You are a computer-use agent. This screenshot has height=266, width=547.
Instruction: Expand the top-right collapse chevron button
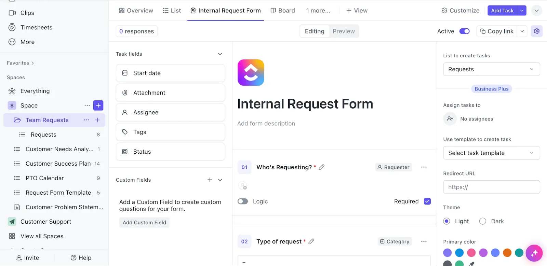click(x=537, y=11)
